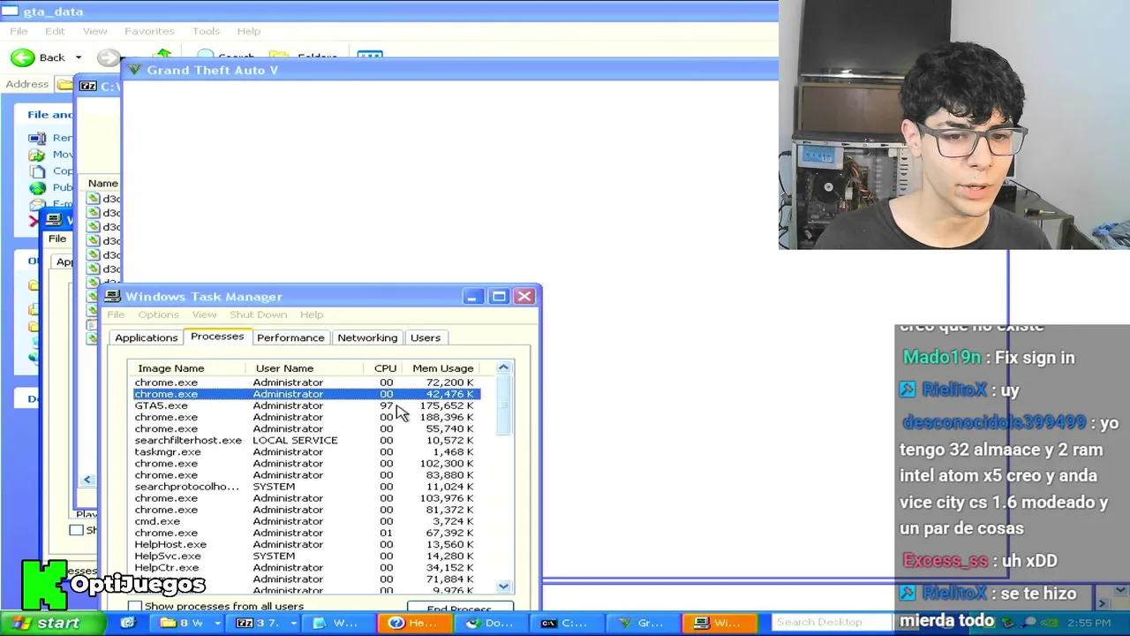Select the searchprotocolho... process row
Screen dimensions: 1130x636
pyautogui.click(x=305, y=487)
